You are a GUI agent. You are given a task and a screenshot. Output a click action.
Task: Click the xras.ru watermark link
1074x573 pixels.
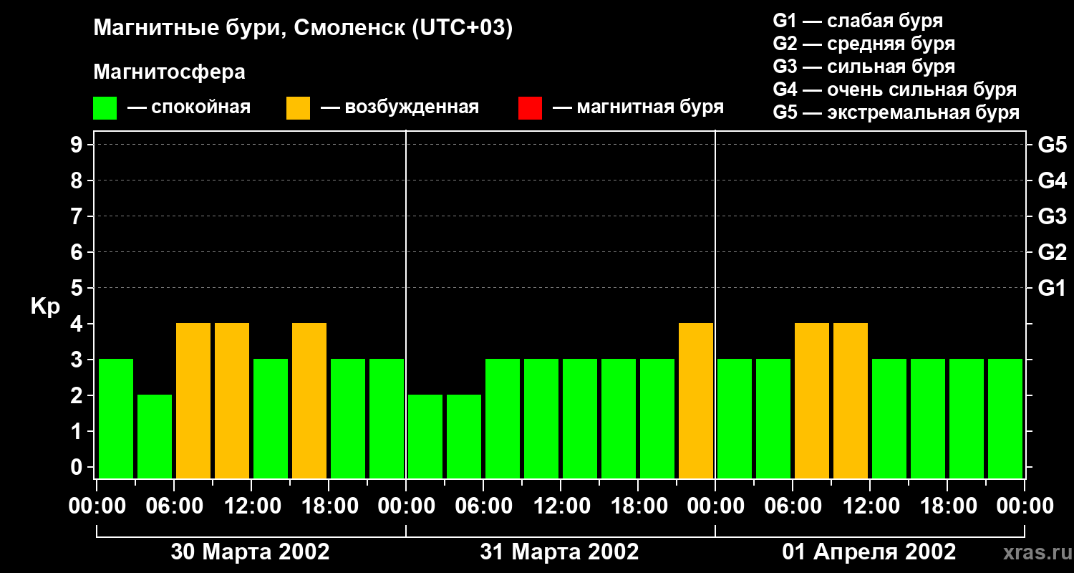point(1034,552)
